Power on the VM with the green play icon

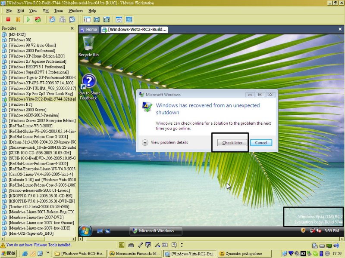pyautogui.click(x=28, y=19)
